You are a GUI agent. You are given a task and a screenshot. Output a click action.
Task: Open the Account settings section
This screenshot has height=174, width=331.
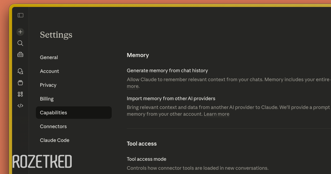[49, 71]
